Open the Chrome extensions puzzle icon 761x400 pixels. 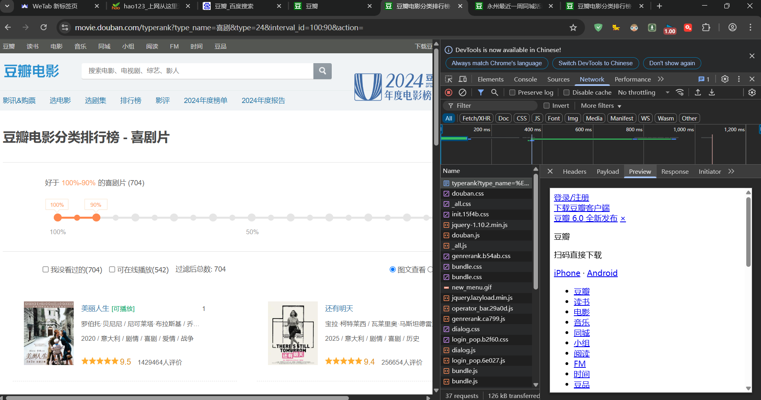click(x=706, y=27)
